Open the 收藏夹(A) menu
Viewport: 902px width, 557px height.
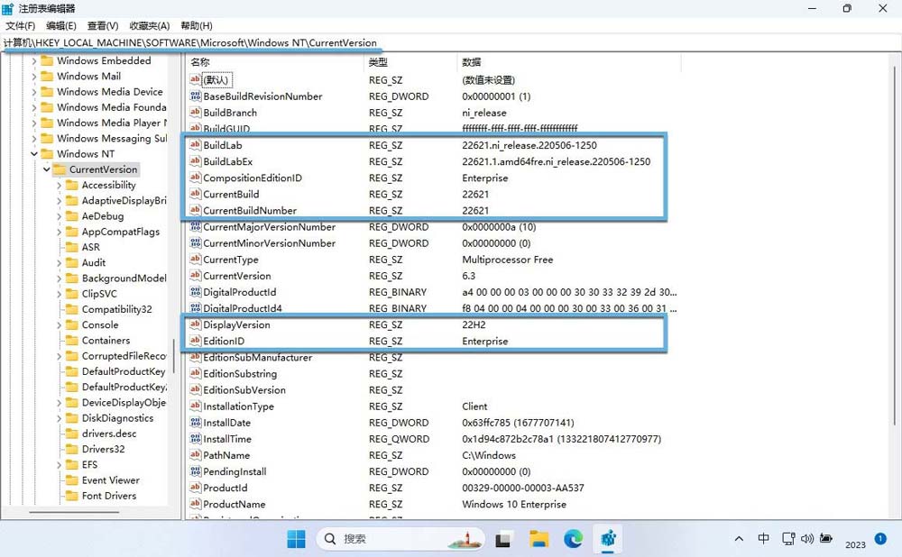150,26
